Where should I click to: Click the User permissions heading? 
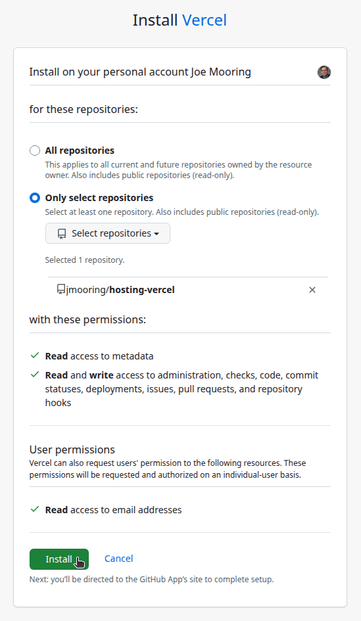(x=72, y=449)
